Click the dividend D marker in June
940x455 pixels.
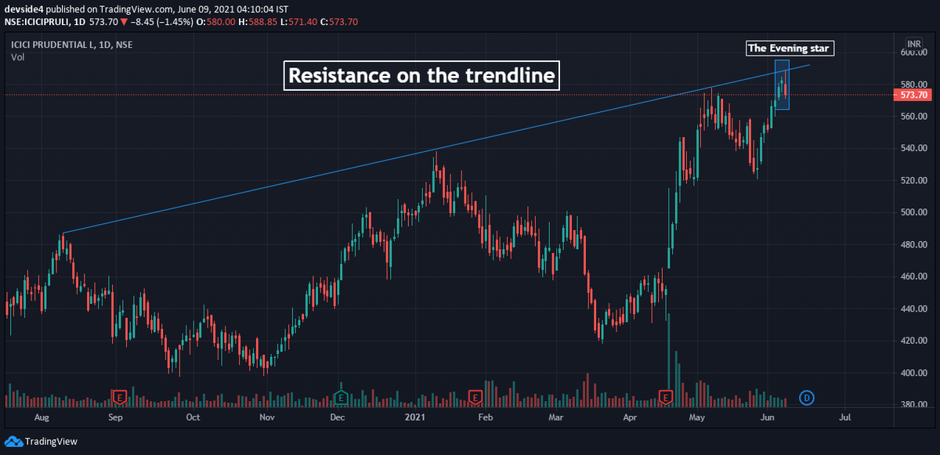pyautogui.click(x=806, y=398)
